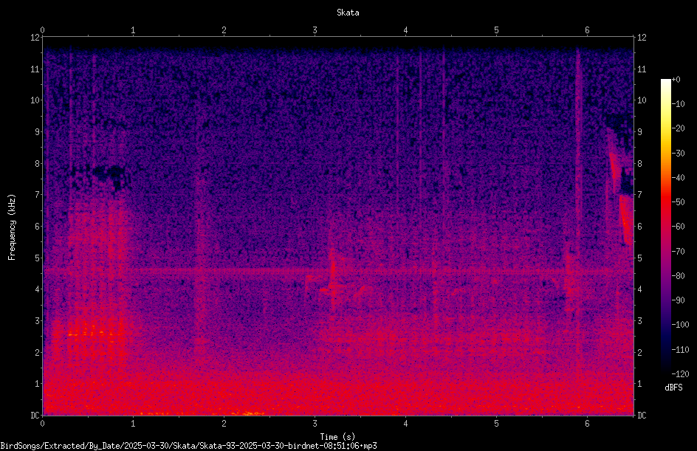Click the BirdSongs file path at bottom
Screen dimensions: 697x451
(188, 446)
